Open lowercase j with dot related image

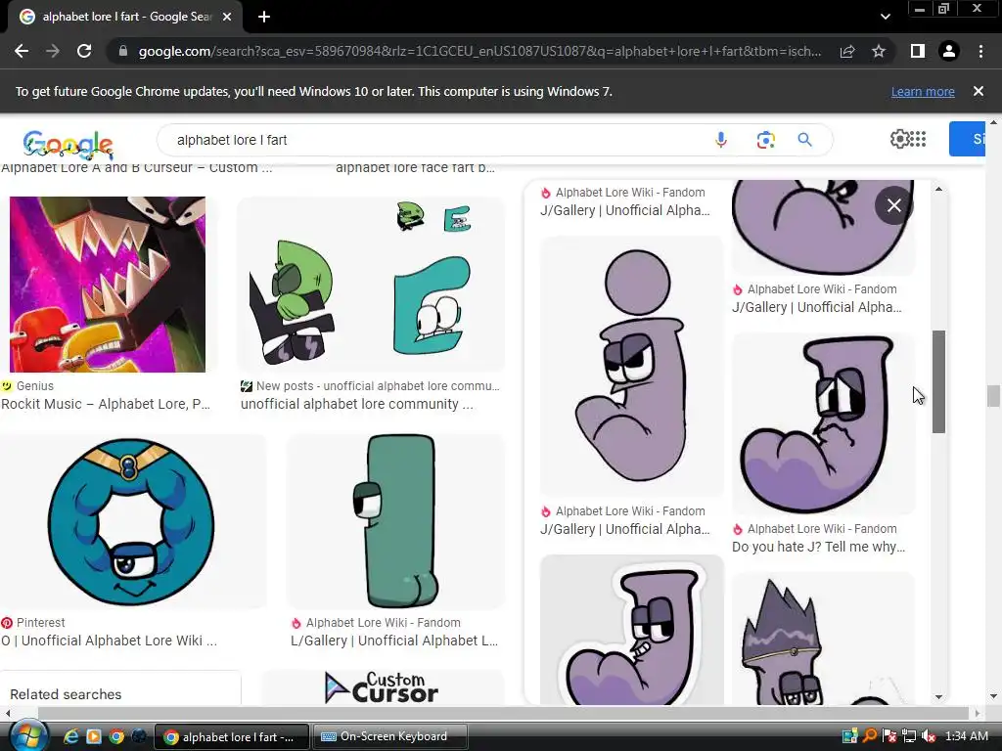(632, 366)
